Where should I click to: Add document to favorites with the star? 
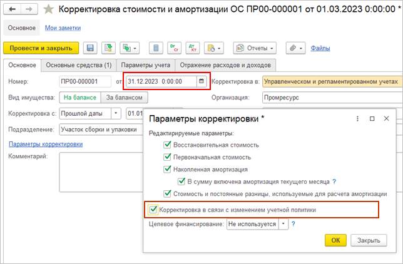[x=48, y=9]
